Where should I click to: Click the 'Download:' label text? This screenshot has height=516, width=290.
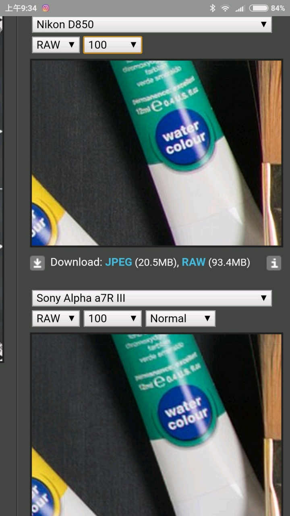pyautogui.click(x=77, y=262)
